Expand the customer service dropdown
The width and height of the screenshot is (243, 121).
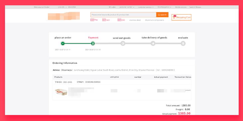coord(146,7)
